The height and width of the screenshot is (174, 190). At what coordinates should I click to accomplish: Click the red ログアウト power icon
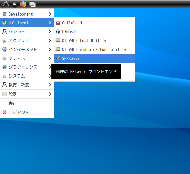pos(4,112)
